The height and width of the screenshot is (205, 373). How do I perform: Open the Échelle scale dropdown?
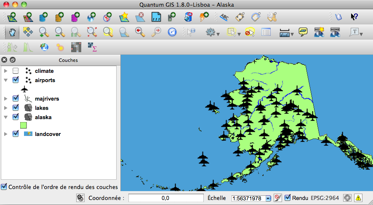pos(268,198)
